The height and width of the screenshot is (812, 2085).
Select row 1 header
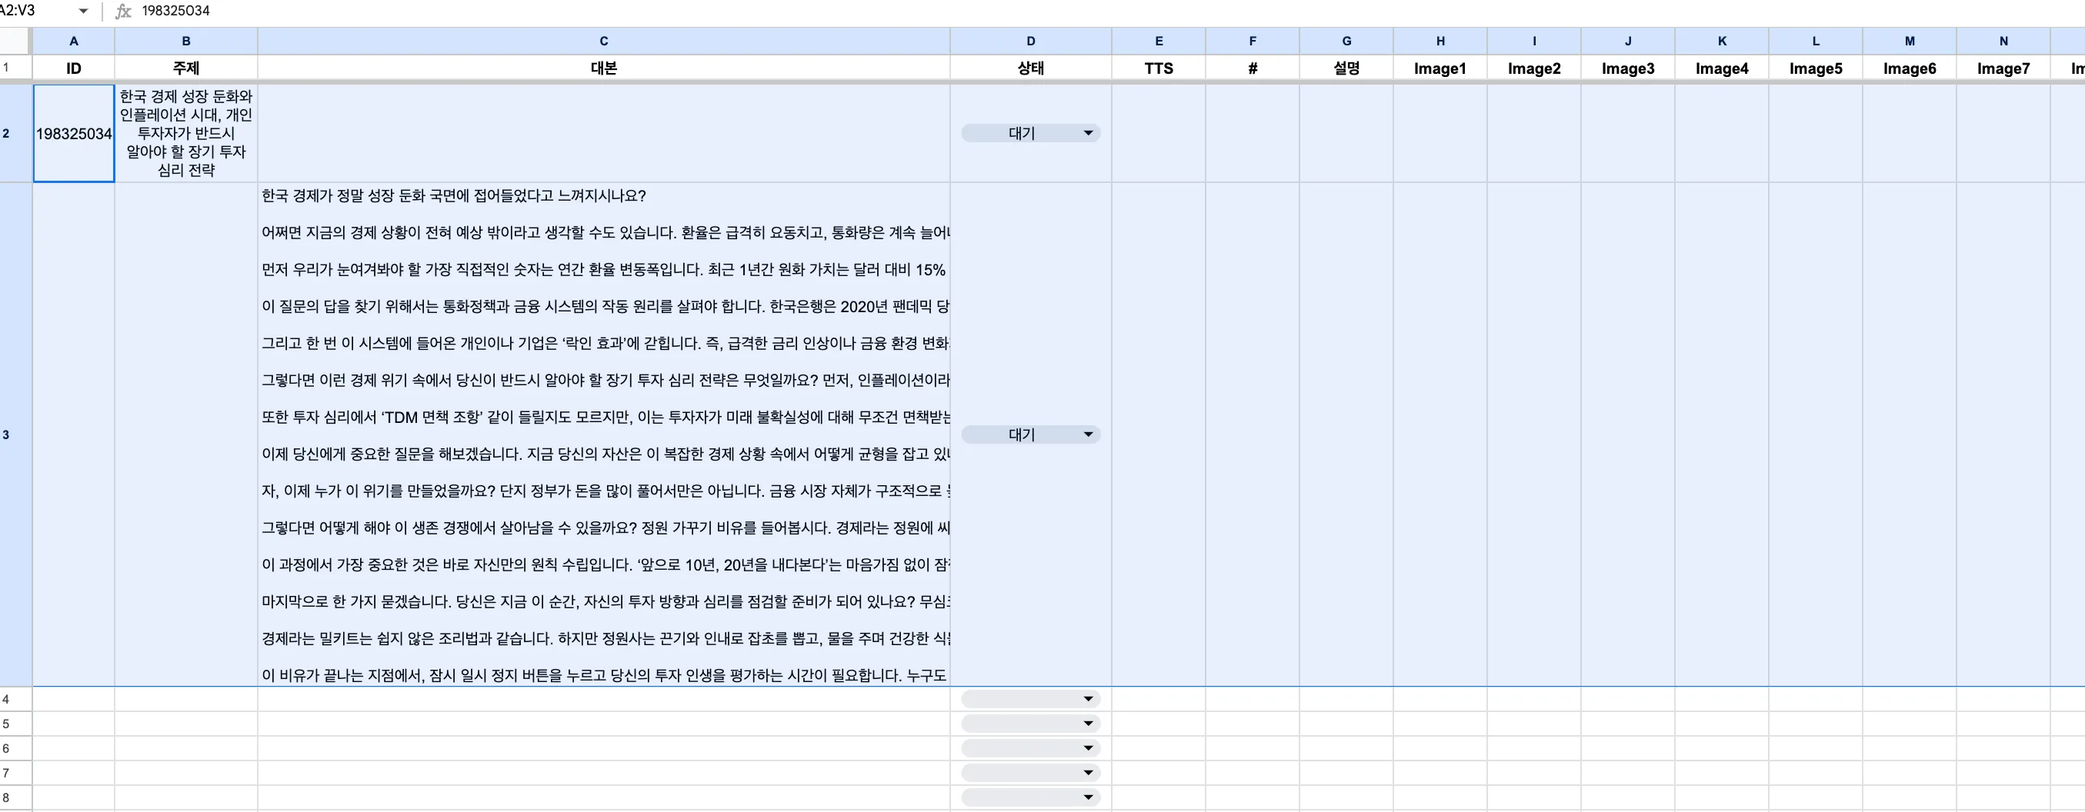12,67
